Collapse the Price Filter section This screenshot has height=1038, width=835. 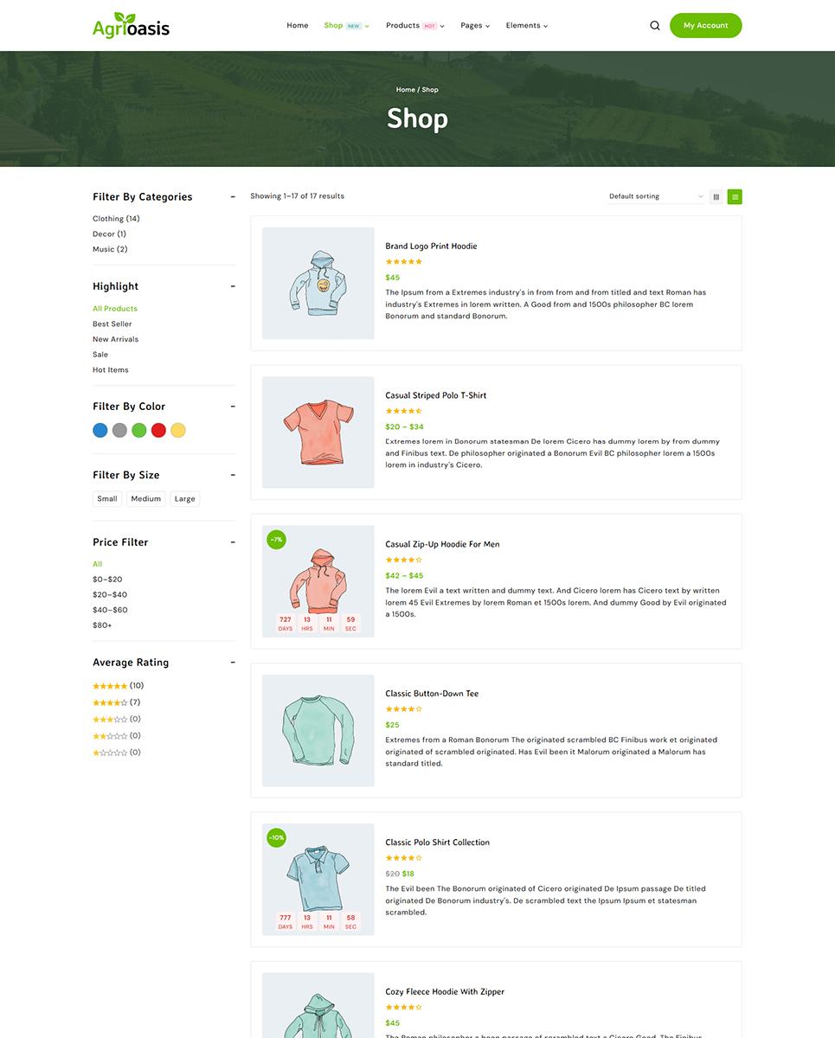click(233, 542)
